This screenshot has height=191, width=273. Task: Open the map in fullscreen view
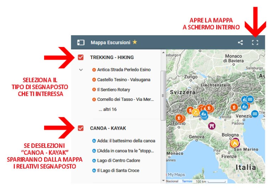point(255,42)
